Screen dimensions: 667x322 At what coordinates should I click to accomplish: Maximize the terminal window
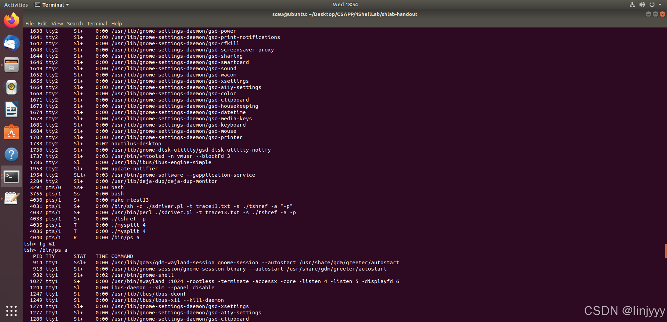pos(655,14)
